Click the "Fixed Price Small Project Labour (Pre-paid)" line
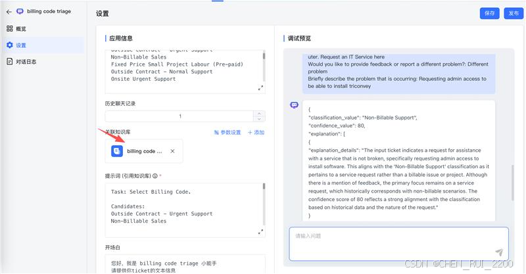 (x=177, y=64)
